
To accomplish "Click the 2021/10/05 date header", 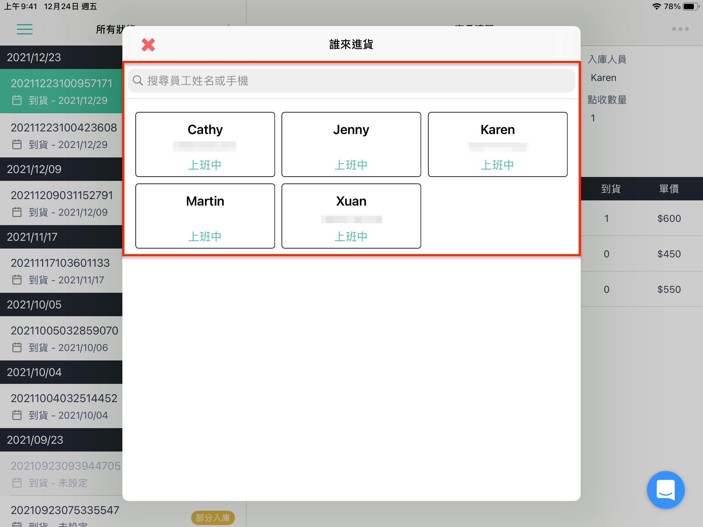I will click(x=61, y=304).
